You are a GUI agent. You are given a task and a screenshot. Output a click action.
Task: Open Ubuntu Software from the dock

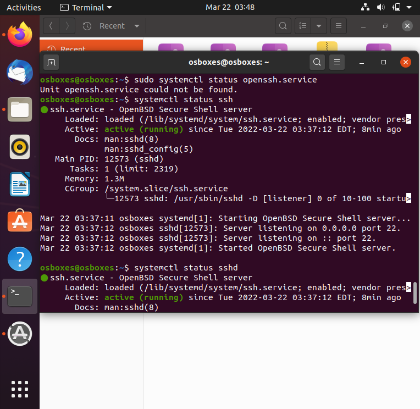point(20,220)
